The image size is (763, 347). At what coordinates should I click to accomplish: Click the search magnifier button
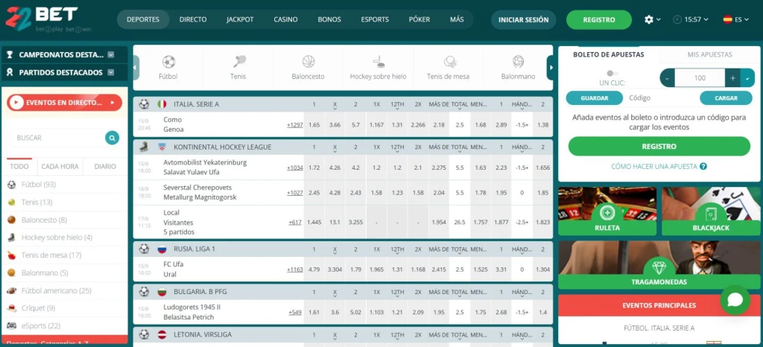112,138
